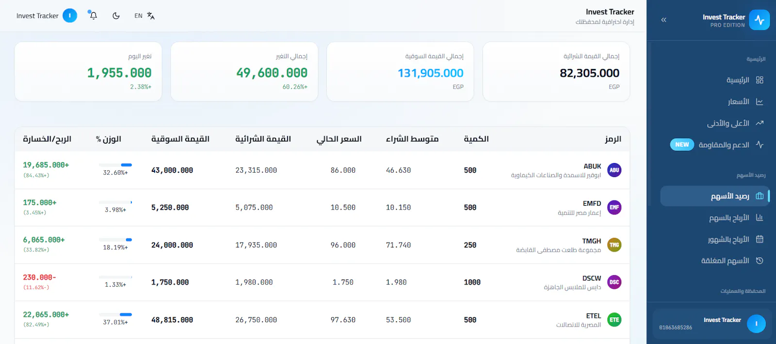This screenshot has height=344, width=776.
Task: Select the TMGH symbol name
Action: (x=591, y=241)
